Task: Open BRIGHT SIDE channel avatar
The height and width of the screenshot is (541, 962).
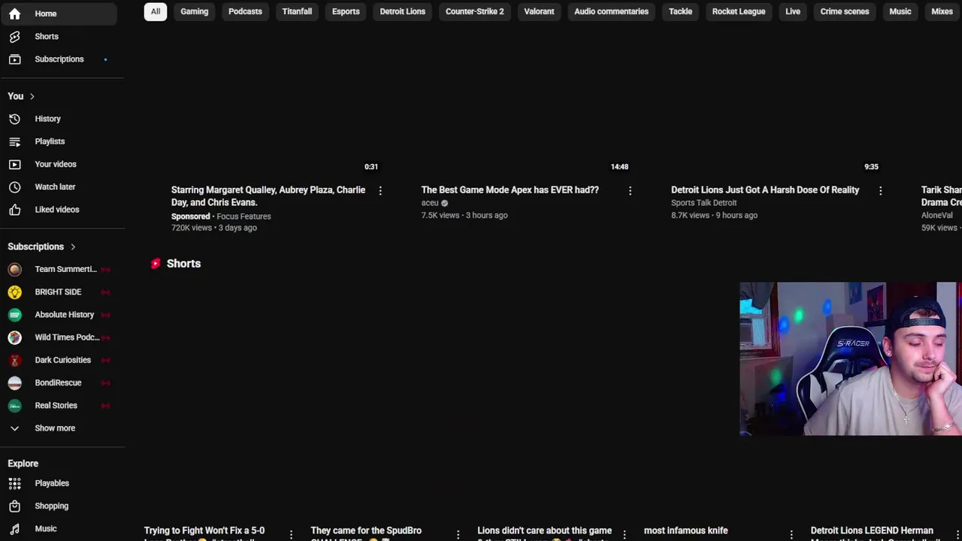Action: click(14, 292)
